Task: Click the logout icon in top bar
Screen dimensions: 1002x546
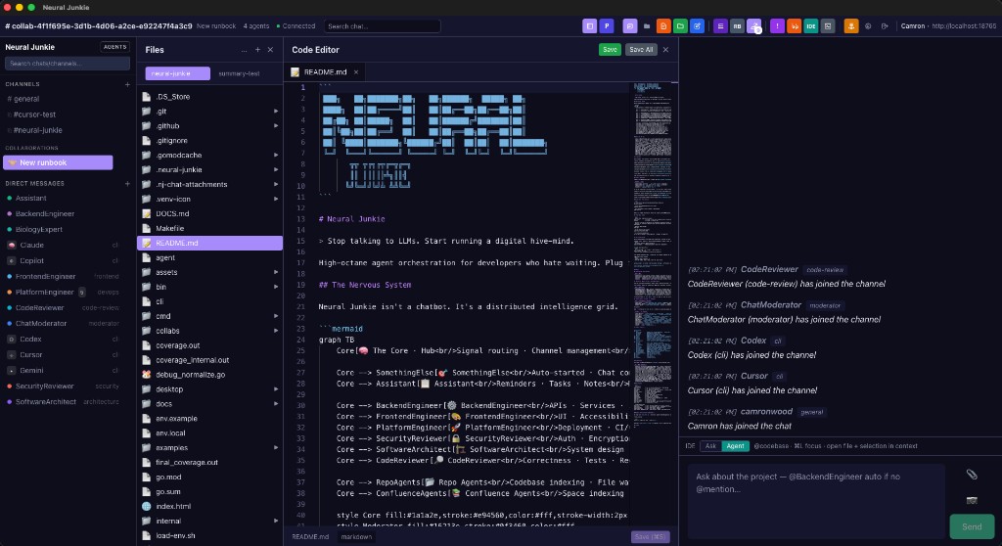Action: pyautogui.click(x=885, y=26)
